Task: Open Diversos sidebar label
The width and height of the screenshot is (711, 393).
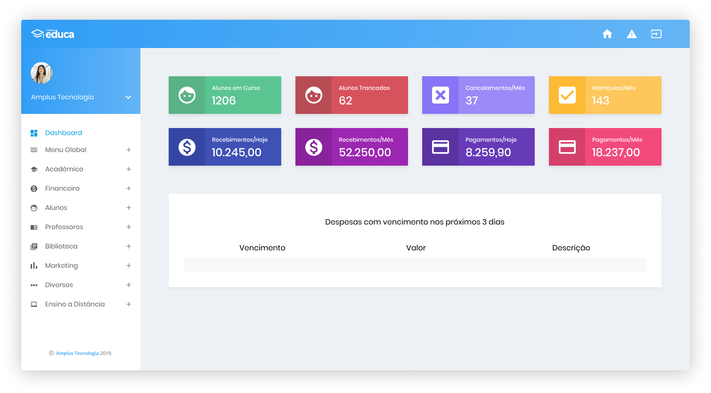Action: pos(59,285)
